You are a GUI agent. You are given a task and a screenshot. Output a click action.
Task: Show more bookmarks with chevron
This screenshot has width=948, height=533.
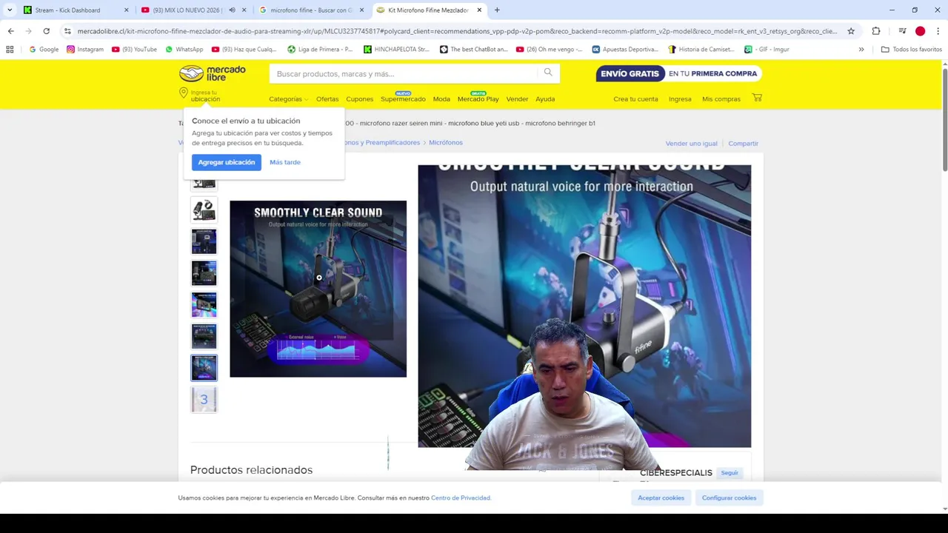[x=861, y=50]
